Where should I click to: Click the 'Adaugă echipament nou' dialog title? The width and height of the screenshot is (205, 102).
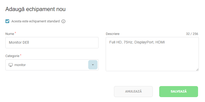pyautogui.click(x=35, y=9)
